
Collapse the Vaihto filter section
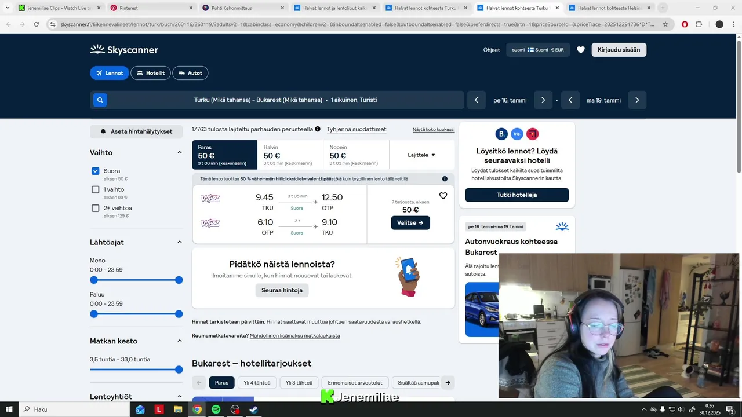coord(179,153)
